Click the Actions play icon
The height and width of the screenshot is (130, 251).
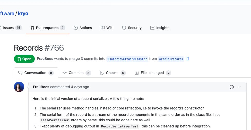(x=75, y=28)
